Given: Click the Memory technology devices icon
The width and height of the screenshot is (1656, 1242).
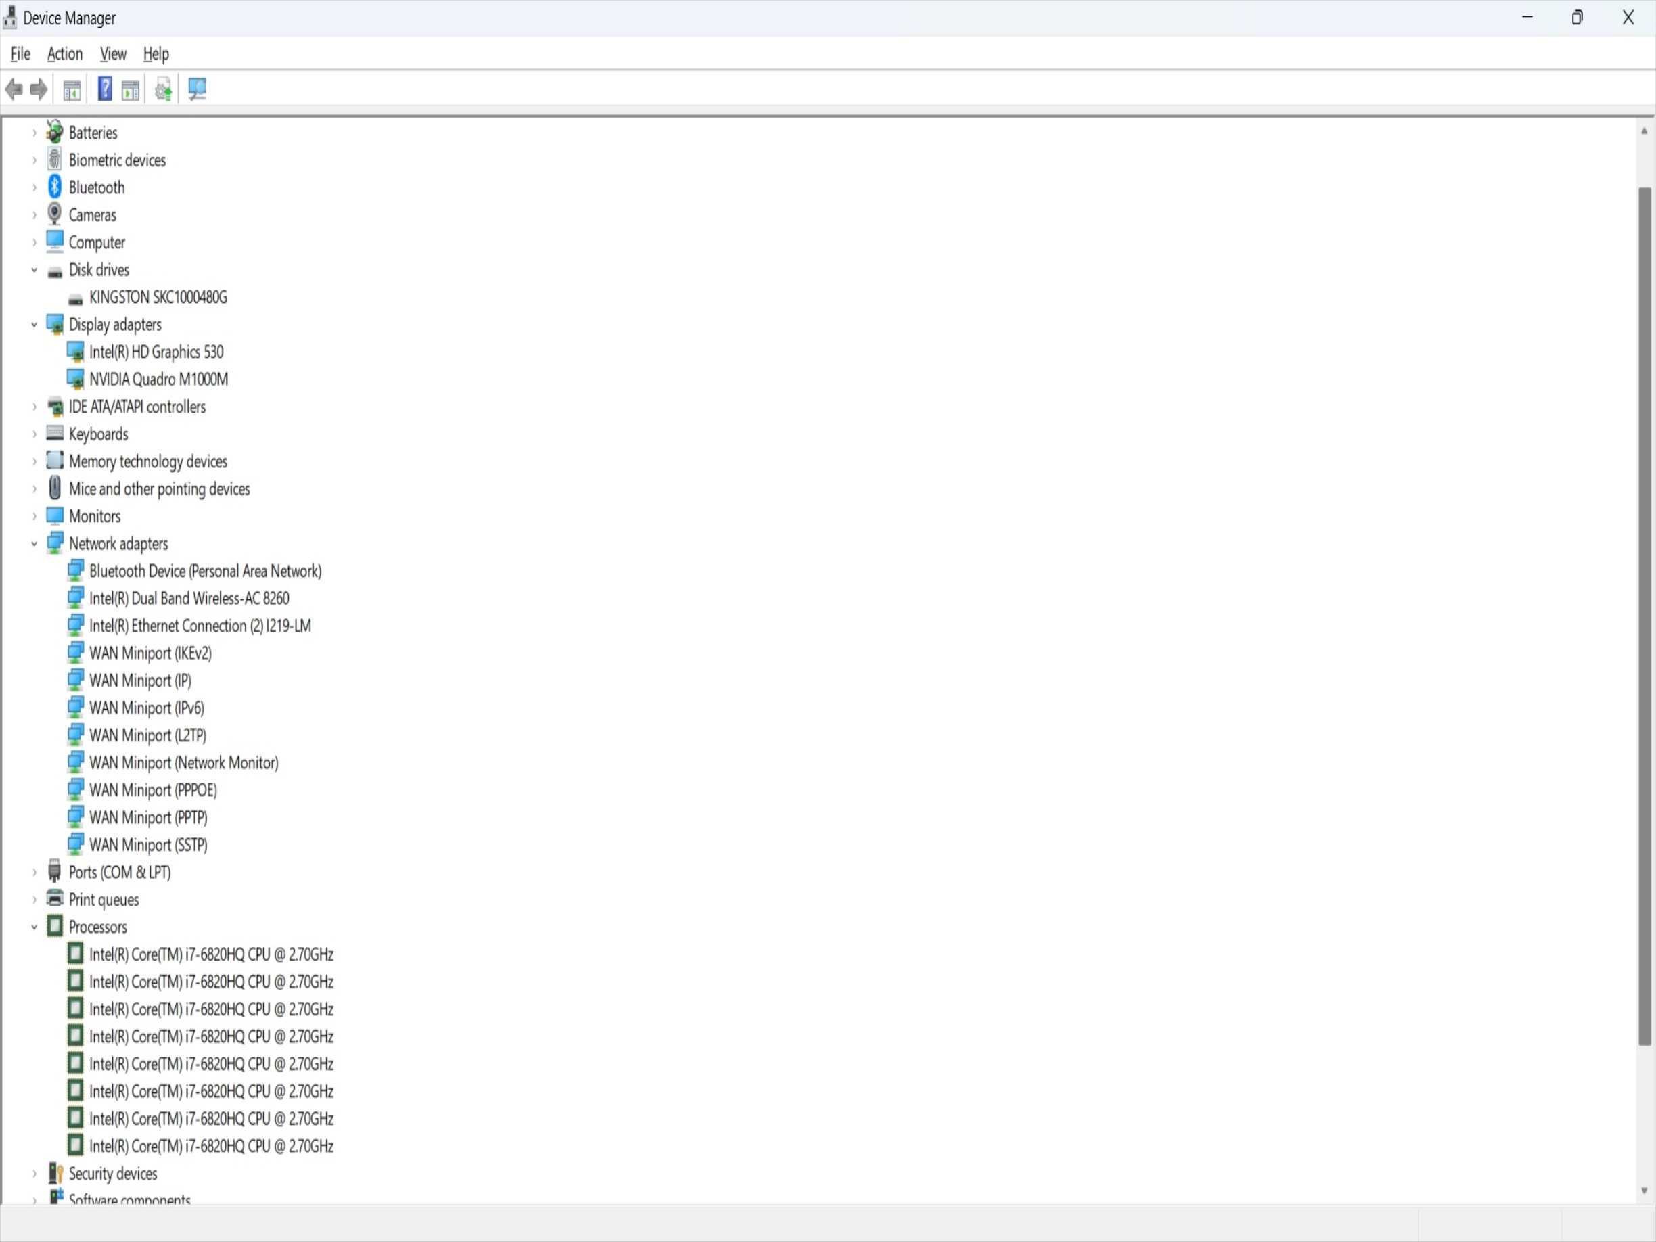Looking at the screenshot, I should click(x=55, y=460).
